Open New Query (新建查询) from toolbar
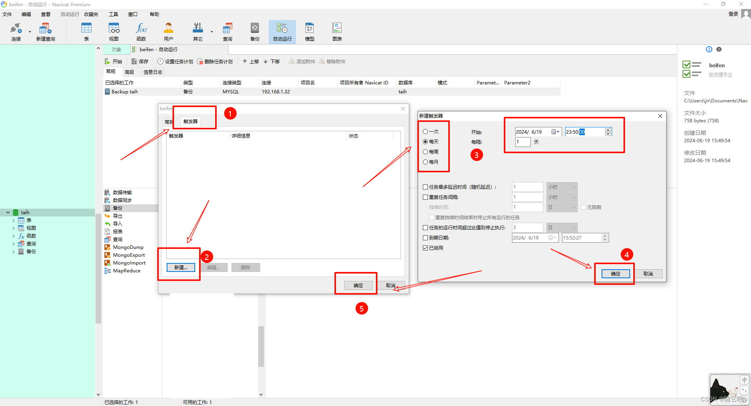This screenshot has height=406, width=751. point(45,32)
